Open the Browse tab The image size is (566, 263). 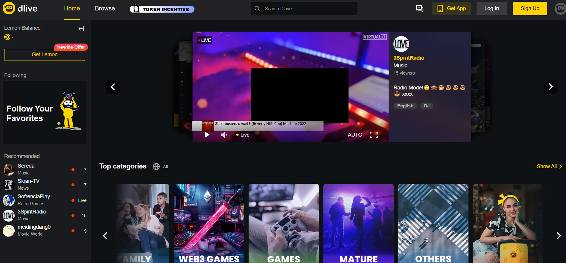[105, 8]
